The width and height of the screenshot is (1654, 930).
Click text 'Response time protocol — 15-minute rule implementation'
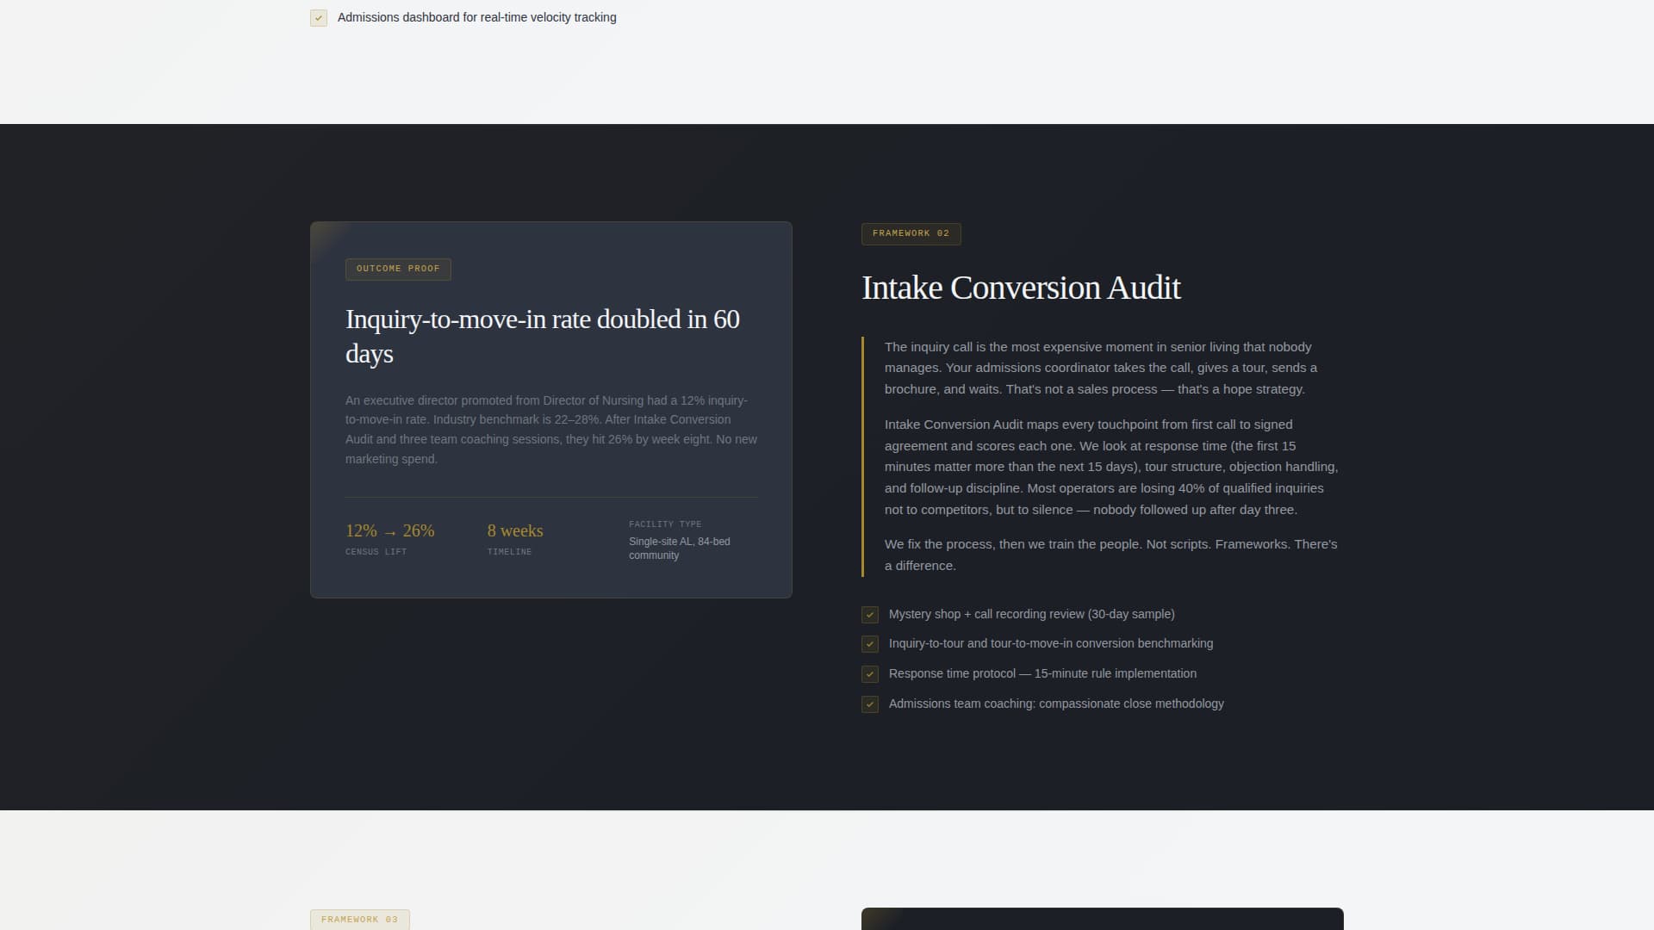(x=1042, y=673)
